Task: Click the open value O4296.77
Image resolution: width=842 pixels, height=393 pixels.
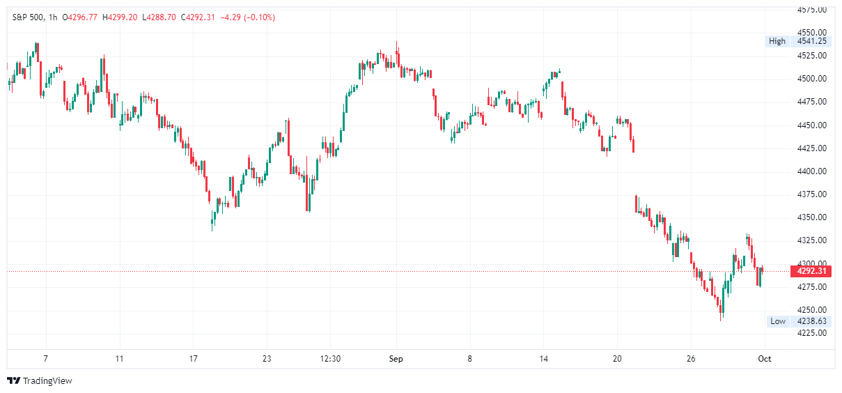Action: click(80, 17)
